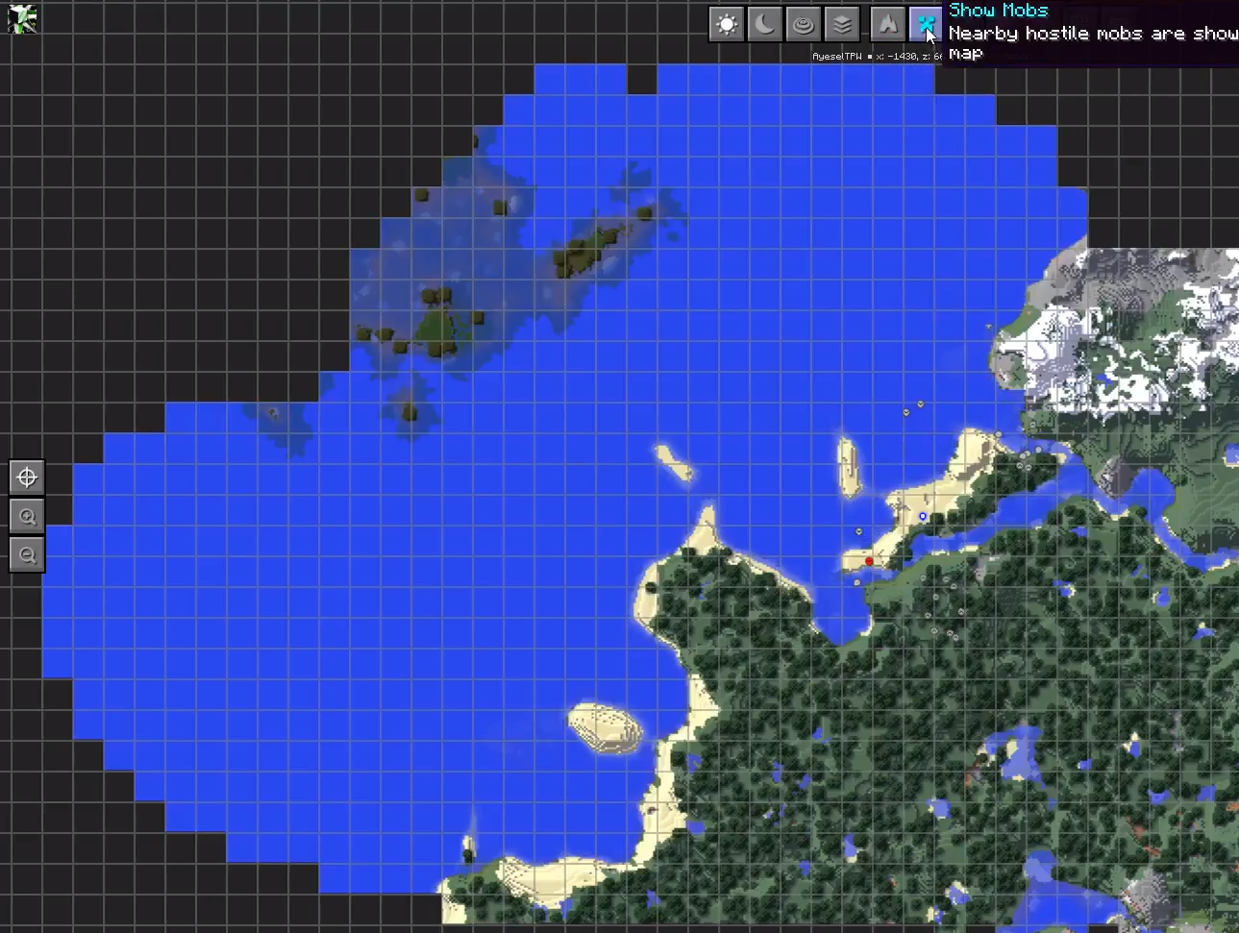Toggle cave view with the spiral icon

coord(804,24)
